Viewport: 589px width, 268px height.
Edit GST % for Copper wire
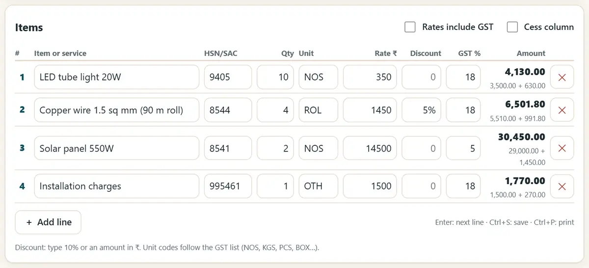[463, 110]
